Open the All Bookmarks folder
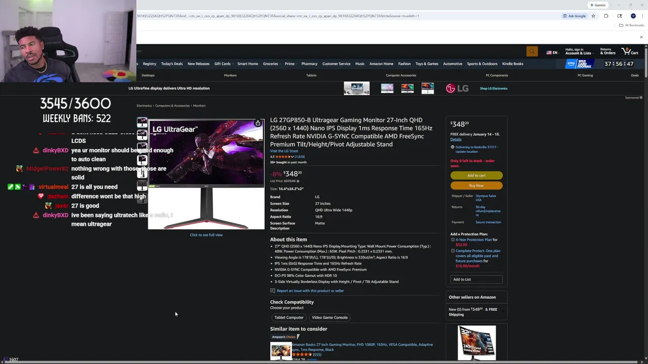The image size is (648, 364). pyautogui.click(x=632, y=25)
